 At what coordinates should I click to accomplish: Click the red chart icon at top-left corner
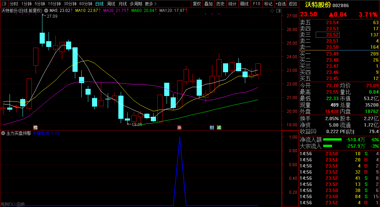[4, 4]
